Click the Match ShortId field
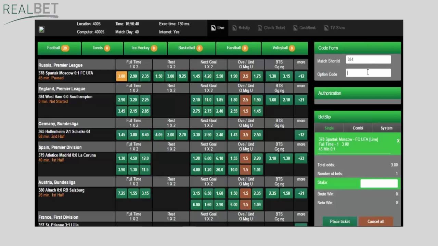The height and width of the screenshot is (246, 438). pos(368,59)
